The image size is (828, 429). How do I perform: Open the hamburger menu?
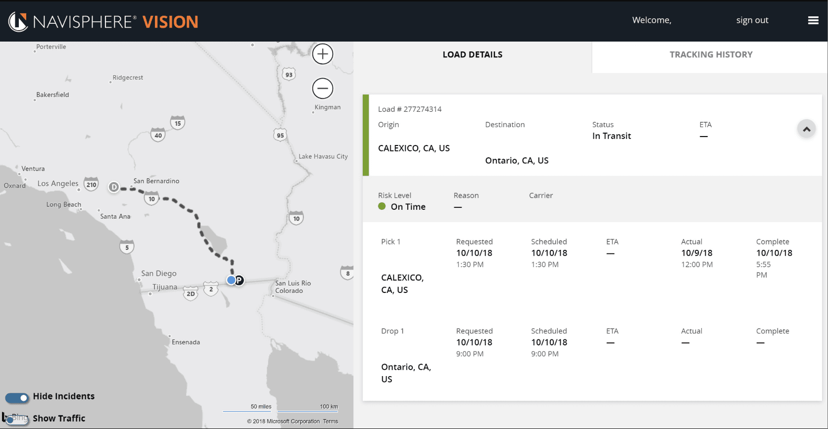[x=813, y=20]
